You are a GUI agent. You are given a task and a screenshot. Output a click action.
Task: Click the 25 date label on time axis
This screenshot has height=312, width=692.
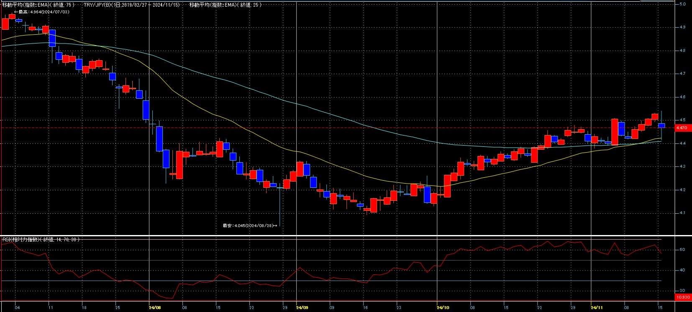click(x=118, y=308)
